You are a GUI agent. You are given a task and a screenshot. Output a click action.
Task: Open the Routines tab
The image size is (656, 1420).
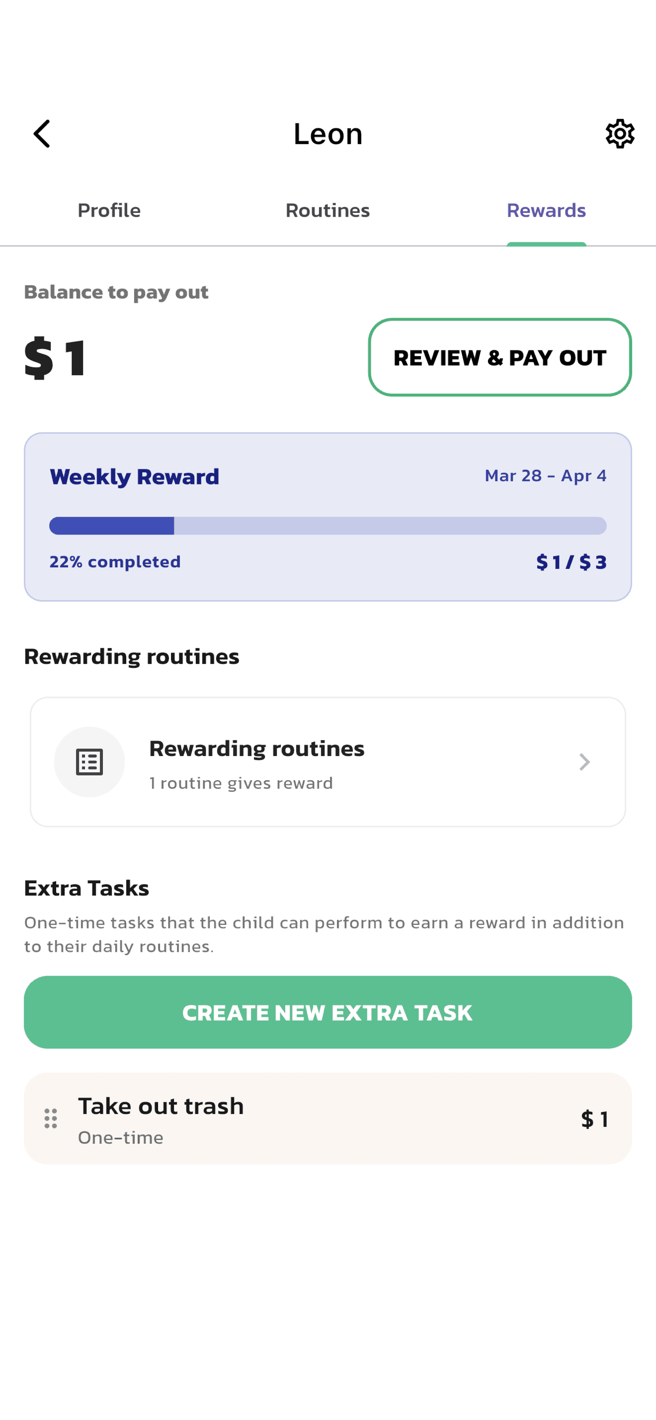tap(327, 210)
